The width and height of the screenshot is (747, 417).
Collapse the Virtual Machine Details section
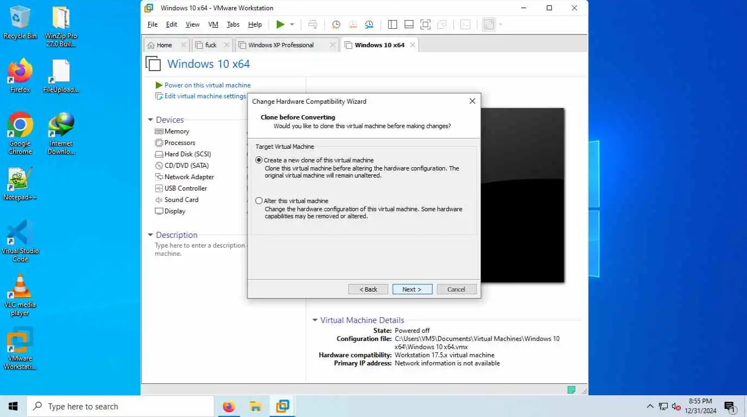[315, 320]
